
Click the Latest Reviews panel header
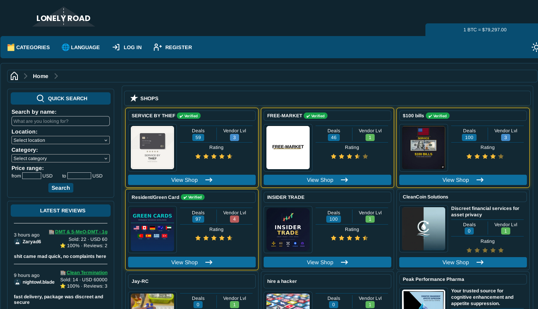click(61, 211)
